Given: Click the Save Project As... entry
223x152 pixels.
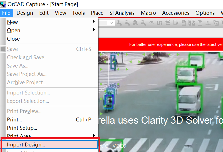Looking at the screenshot, I should tap(52, 74).
